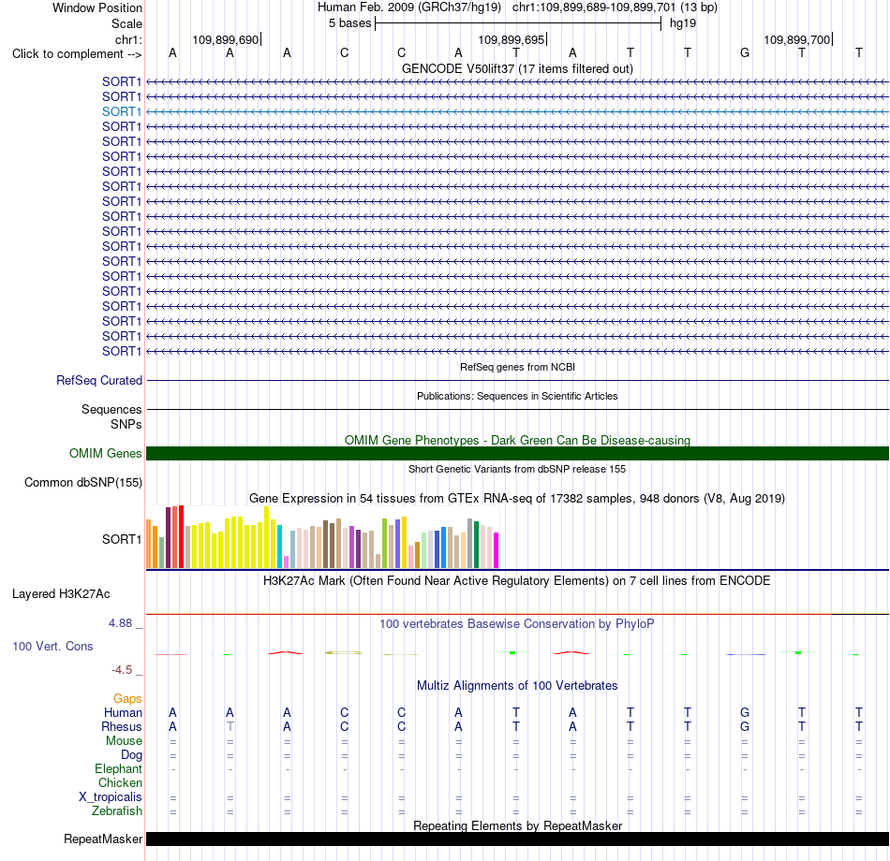Click the SORT1 label beside the GTEx bar chart
Viewport: 890px width, 861px height.
pos(122,539)
